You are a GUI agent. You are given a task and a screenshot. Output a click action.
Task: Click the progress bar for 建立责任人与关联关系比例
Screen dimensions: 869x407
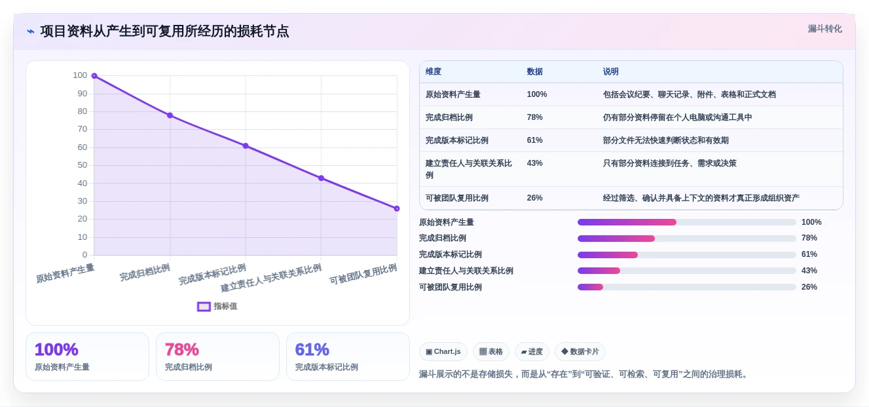[x=687, y=271]
